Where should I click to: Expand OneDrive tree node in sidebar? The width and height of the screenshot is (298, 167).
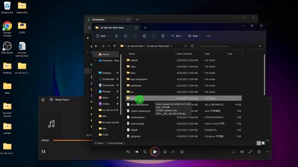coord(95,61)
